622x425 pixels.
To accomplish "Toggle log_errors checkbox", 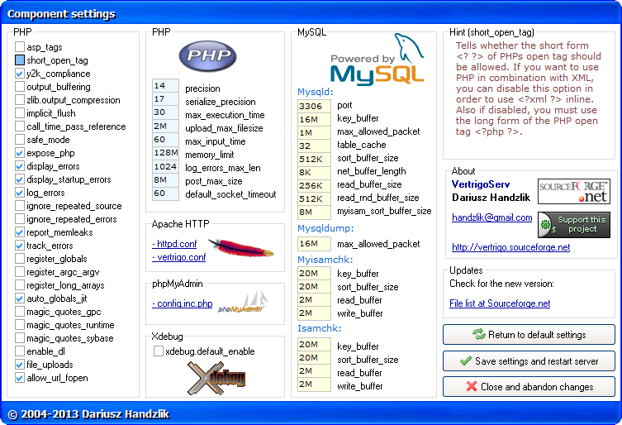I will tap(20, 193).
